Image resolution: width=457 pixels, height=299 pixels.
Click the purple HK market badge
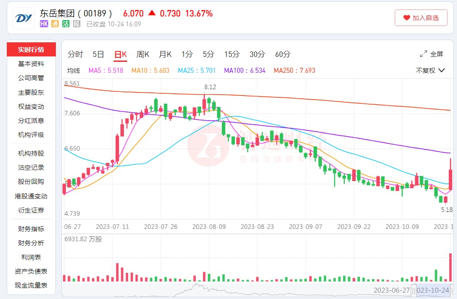[x=44, y=24]
